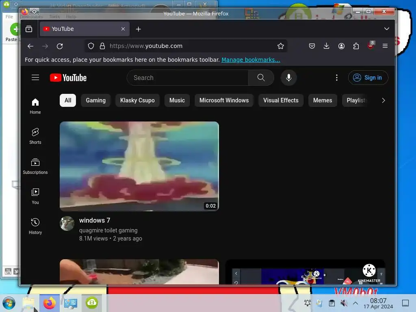Click Paste Link button in background window

(12, 33)
